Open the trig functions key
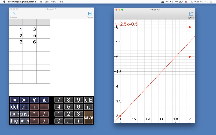This screenshot has width=216, height=135. tap(15, 121)
